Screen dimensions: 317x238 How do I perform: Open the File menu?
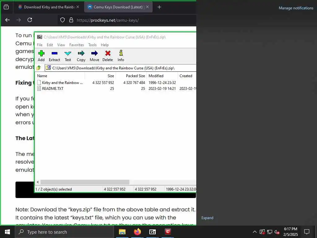pos(40,45)
